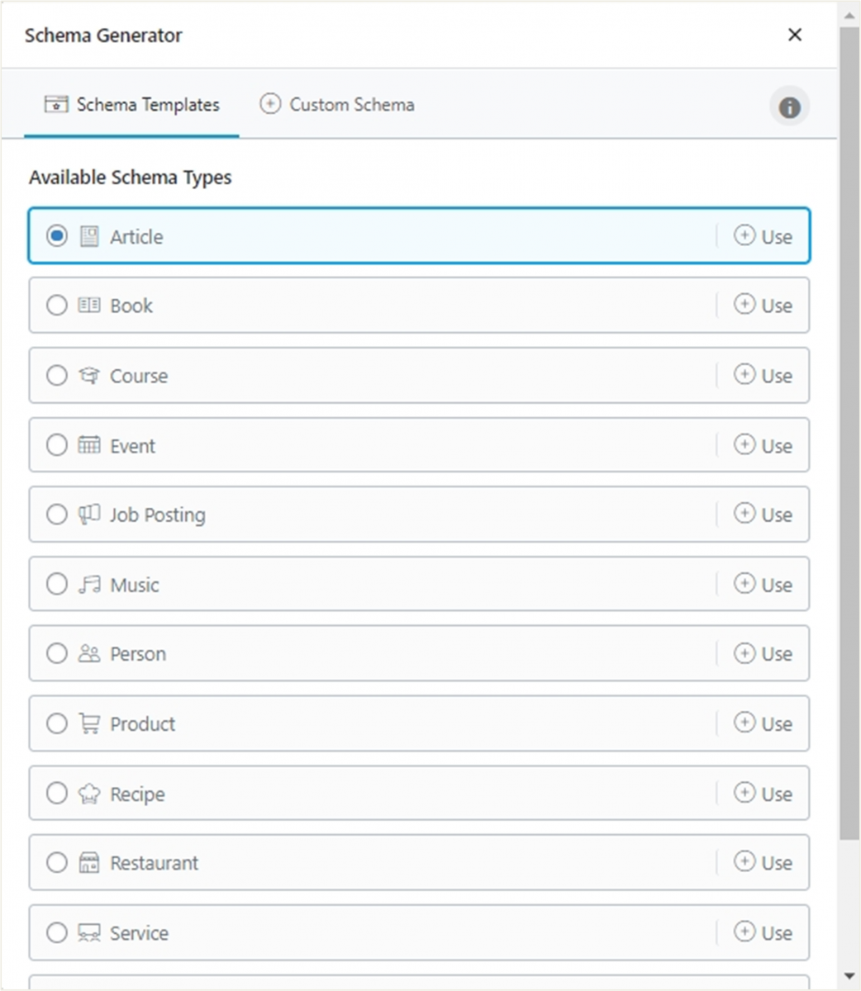Click the Event calendar icon
The height and width of the screenshot is (991, 861).
(x=89, y=445)
